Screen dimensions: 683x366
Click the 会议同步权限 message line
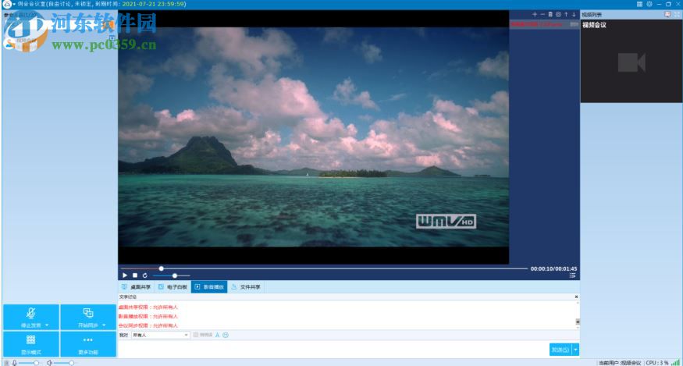tap(148, 325)
